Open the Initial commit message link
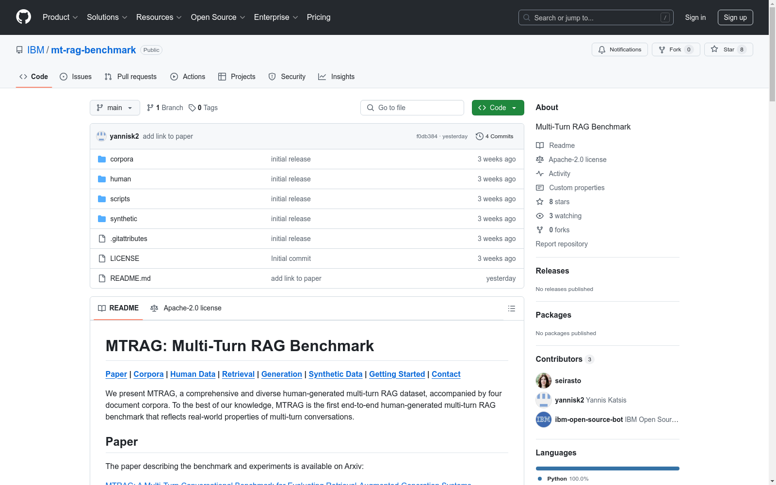776x485 pixels. (291, 259)
